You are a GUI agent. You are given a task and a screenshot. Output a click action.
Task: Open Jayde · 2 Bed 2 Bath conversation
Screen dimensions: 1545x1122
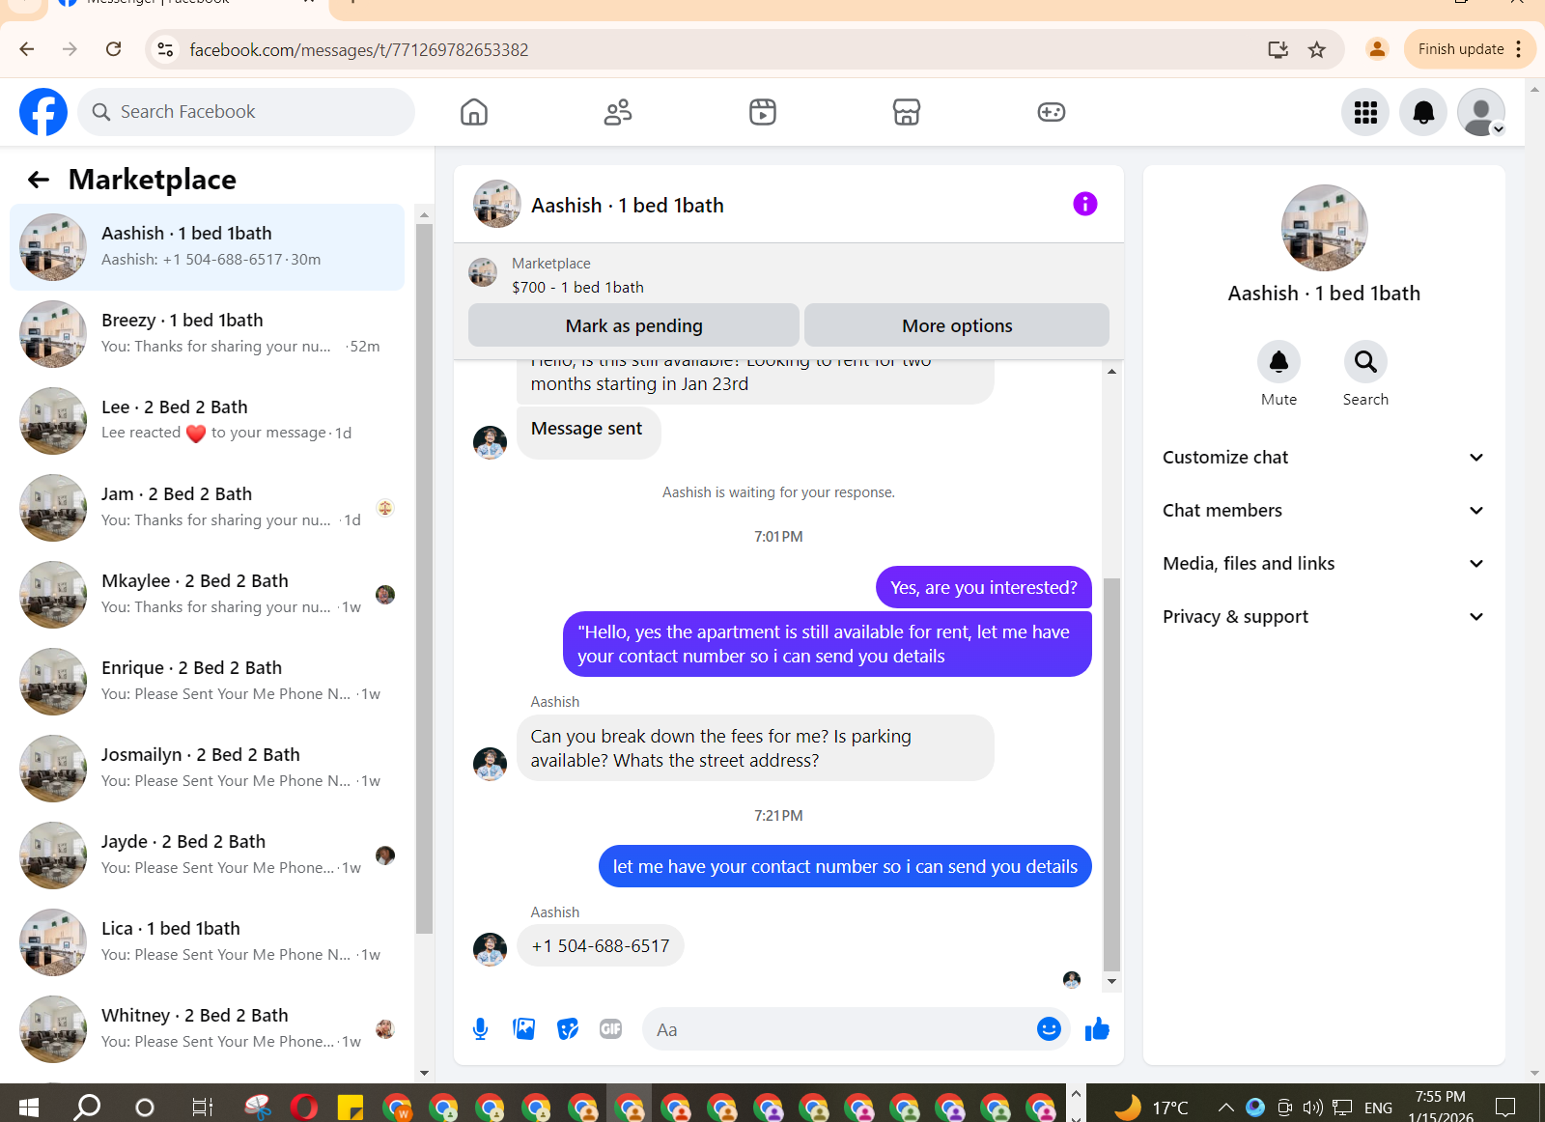pyautogui.click(x=207, y=856)
